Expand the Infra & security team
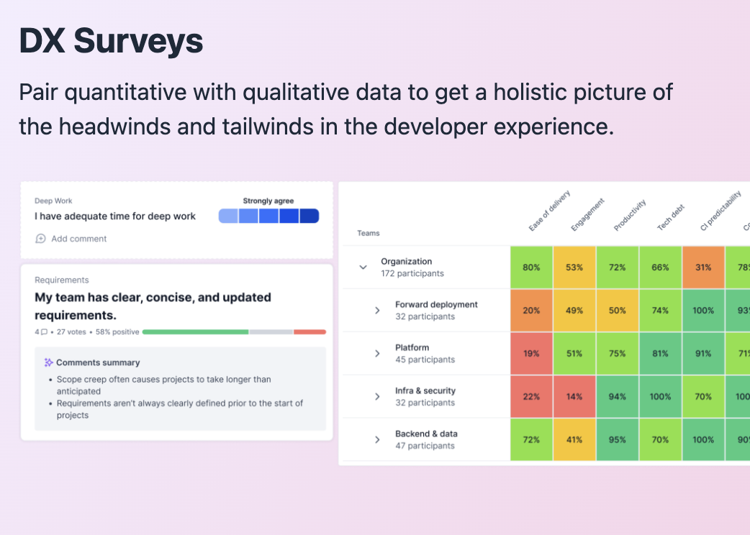 click(377, 397)
